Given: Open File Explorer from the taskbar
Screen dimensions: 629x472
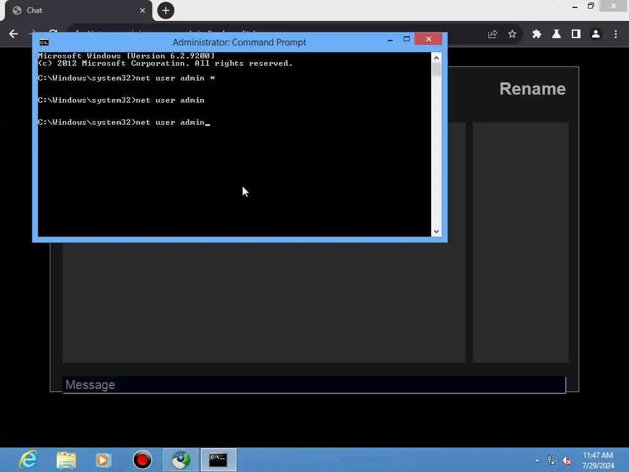Looking at the screenshot, I should pyautogui.click(x=66, y=460).
